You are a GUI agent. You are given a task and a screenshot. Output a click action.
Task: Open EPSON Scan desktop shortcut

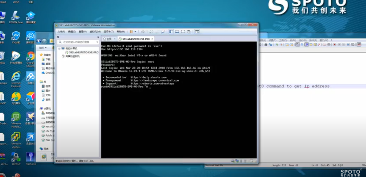pyautogui.click(x=16, y=17)
